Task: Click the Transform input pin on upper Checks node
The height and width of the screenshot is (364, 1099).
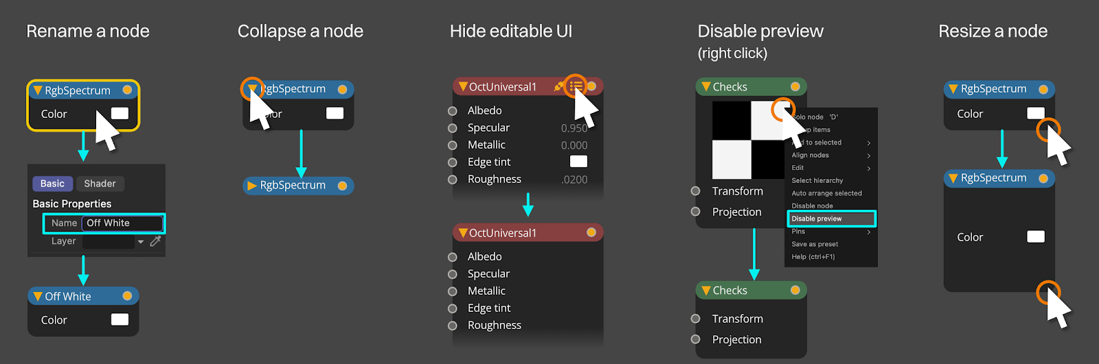Action: pos(695,191)
